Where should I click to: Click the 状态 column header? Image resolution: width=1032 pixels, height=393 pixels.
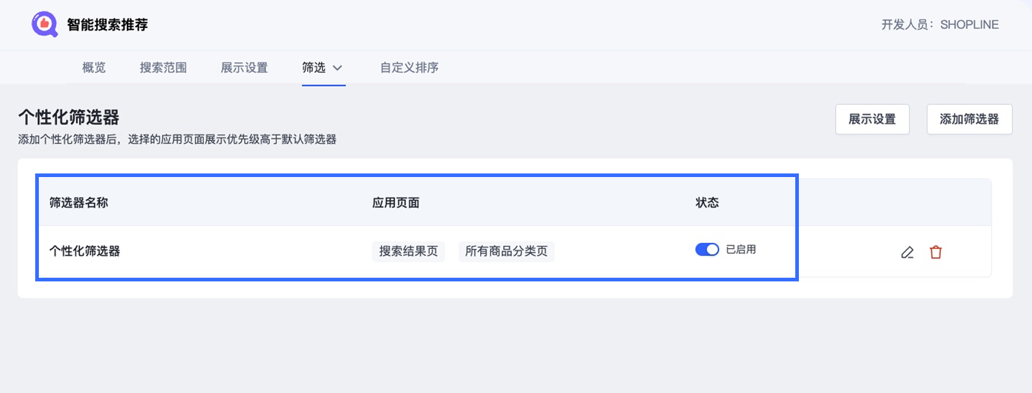tap(707, 203)
